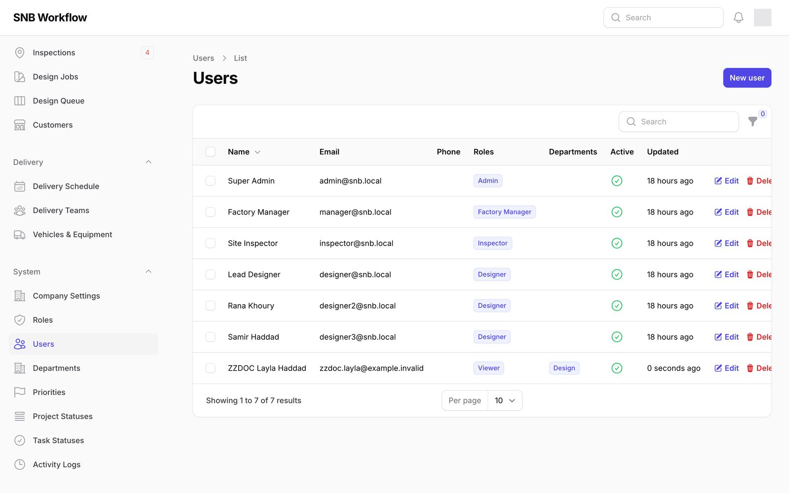Check the ZZDOC Layla Haddad row checkbox
The height and width of the screenshot is (493, 789).
click(x=211, y=368)
